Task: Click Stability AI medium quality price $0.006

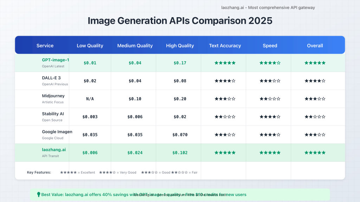Action: 135,117
